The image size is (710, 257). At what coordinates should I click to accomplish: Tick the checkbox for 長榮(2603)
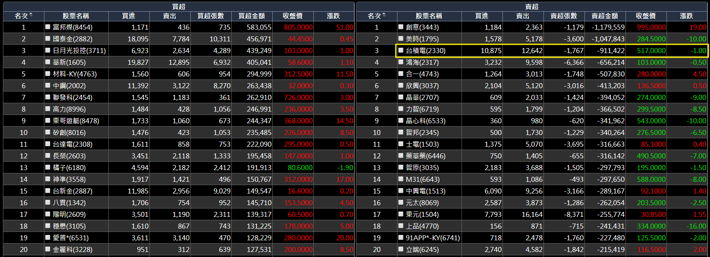48,156
